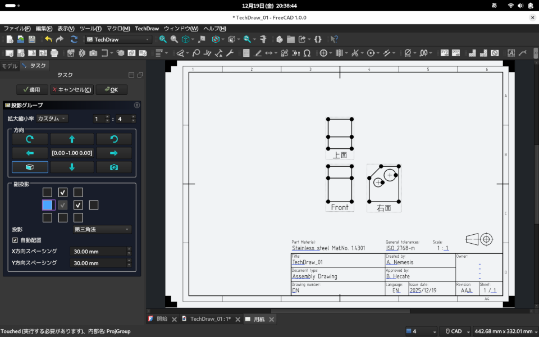
Task: Switch to the 開始 tab
Action: [162, 319]
